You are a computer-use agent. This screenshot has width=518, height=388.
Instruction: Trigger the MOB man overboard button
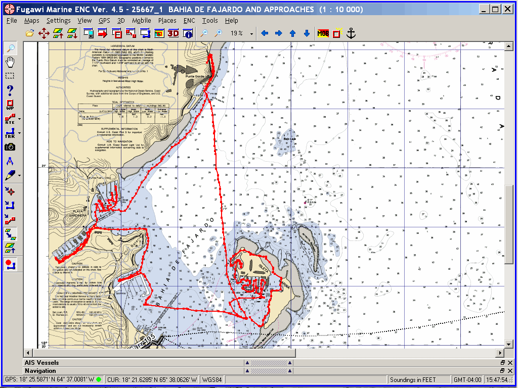(x=323, y=33)
